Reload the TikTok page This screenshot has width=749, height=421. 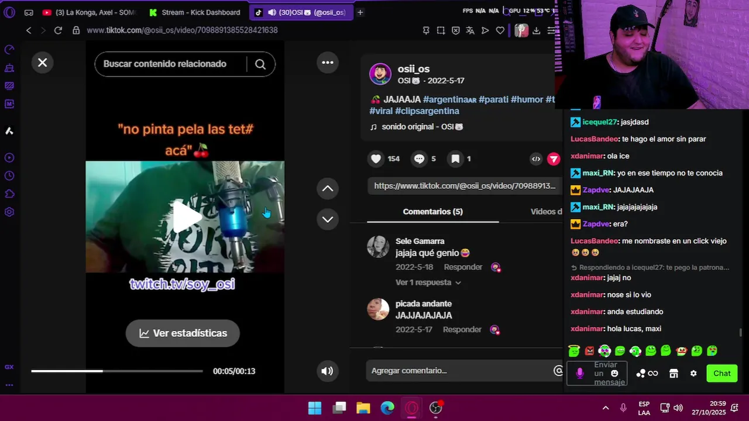point(58,30)
